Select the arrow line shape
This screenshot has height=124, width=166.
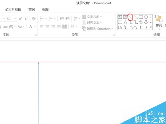[135, 17]
